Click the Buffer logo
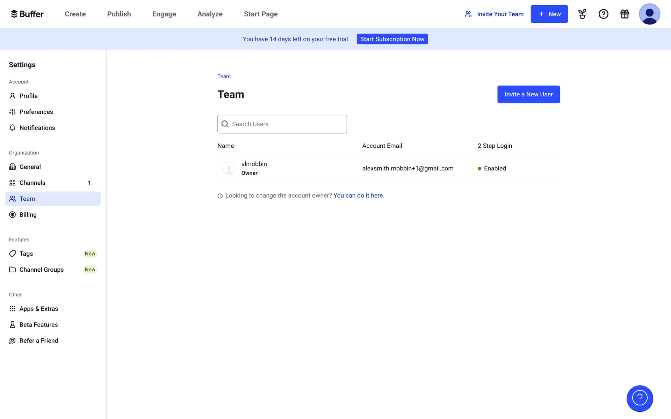The image size is (671, 419). tap(27, 14)
